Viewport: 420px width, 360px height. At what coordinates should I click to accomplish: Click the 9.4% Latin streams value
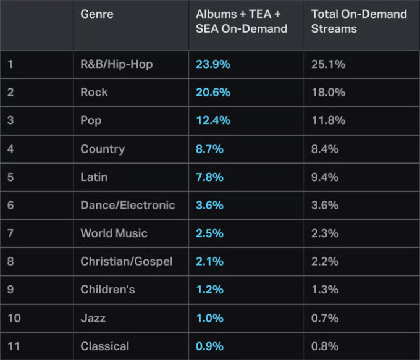(x=325, y=177)
